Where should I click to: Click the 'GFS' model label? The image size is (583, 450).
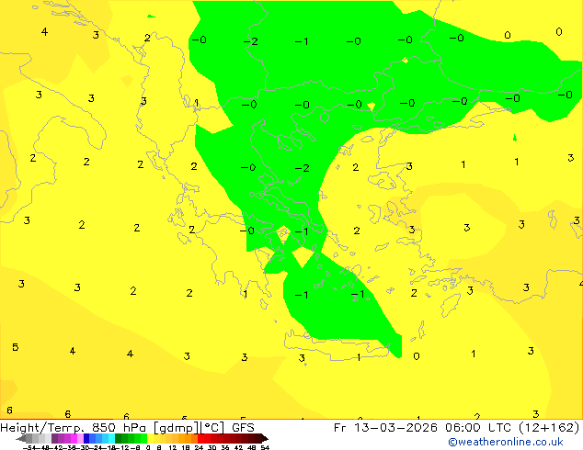(x=243, y=428)
